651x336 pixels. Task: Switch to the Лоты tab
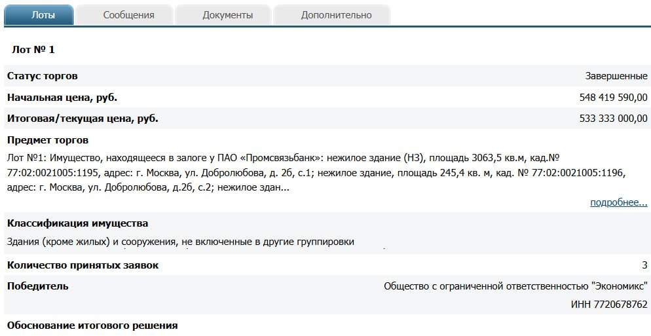point(39,15)
